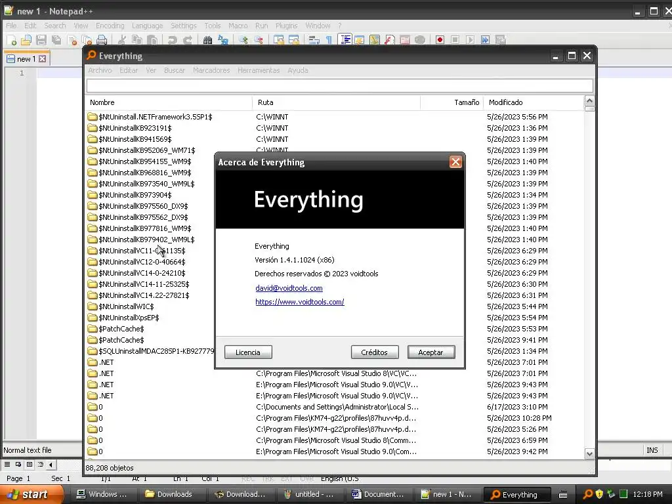The width and height of the screenshot is (672, 504).
Task: Open the Archivo menu in Everything
Action: tap(100, 70)
